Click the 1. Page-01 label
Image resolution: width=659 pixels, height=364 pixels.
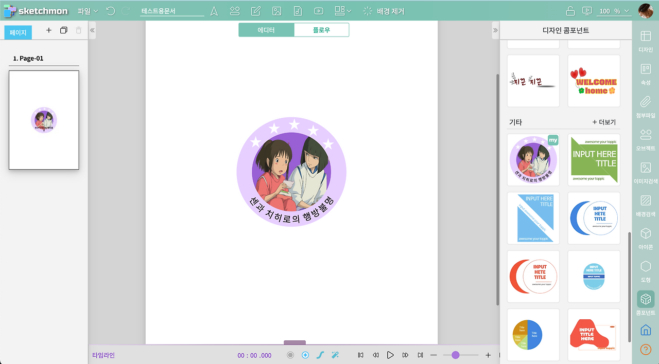pos(28,58)
